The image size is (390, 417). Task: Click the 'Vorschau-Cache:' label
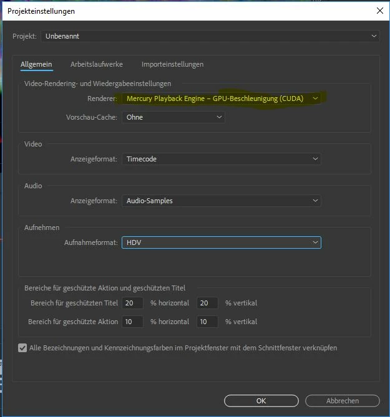click(92, 117)
